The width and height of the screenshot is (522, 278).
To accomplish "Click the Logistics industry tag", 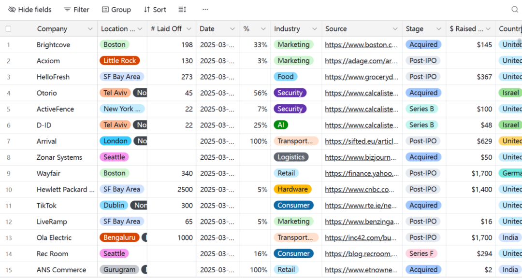I will pyautogui.click(x=291, y=157).
